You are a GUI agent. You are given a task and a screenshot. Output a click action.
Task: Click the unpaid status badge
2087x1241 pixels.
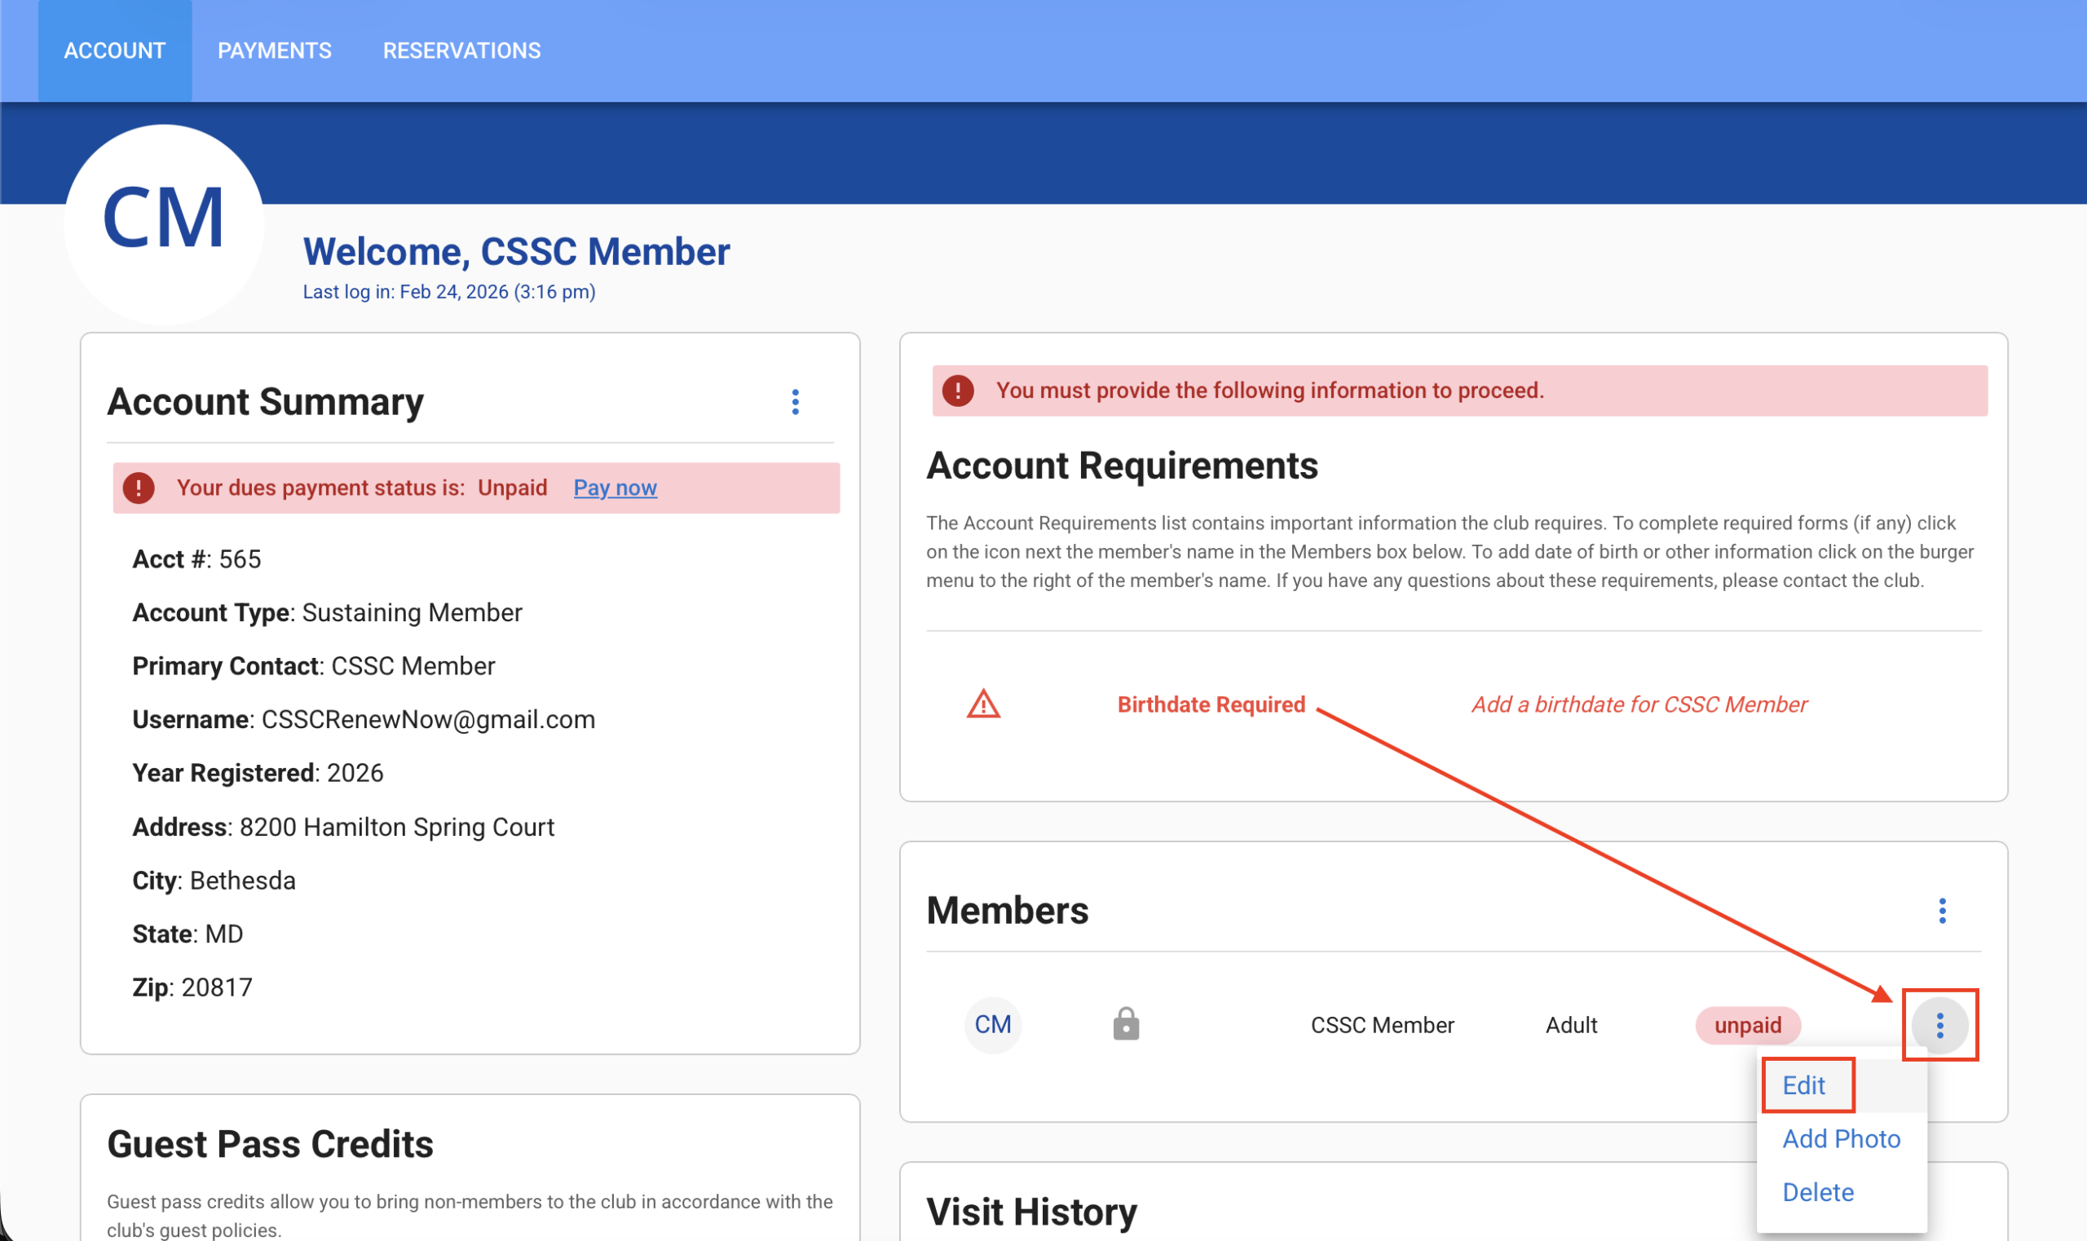[x=1747, y=1025]
